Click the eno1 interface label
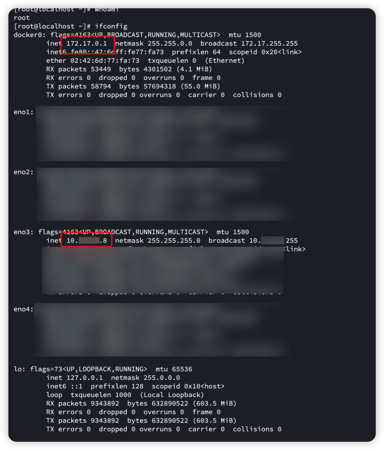This screenshot has height=450, width=384. pyautogui.click(x=23, y=112)
